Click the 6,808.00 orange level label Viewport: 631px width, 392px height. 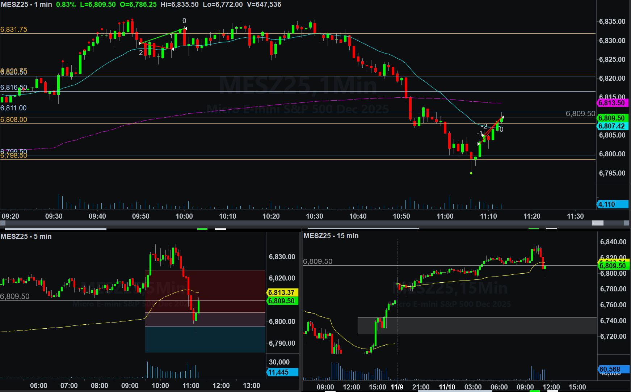point(14,120)
